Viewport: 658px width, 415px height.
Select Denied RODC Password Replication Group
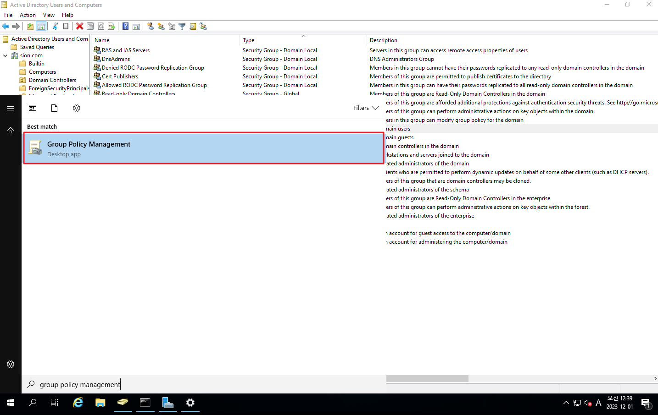(x=153, y=68)
